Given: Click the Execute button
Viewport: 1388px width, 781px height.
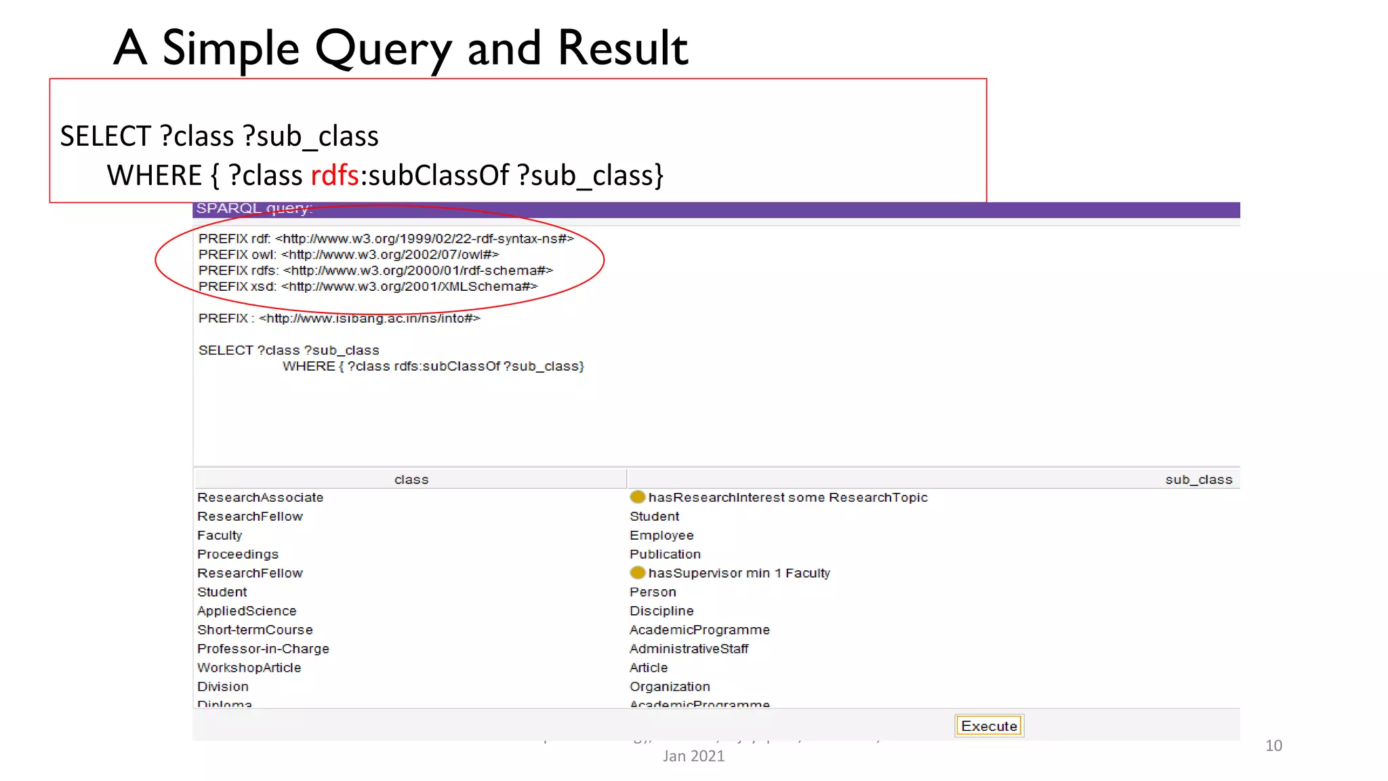Looking at the screenshot, I should click(x=989, y=726).
